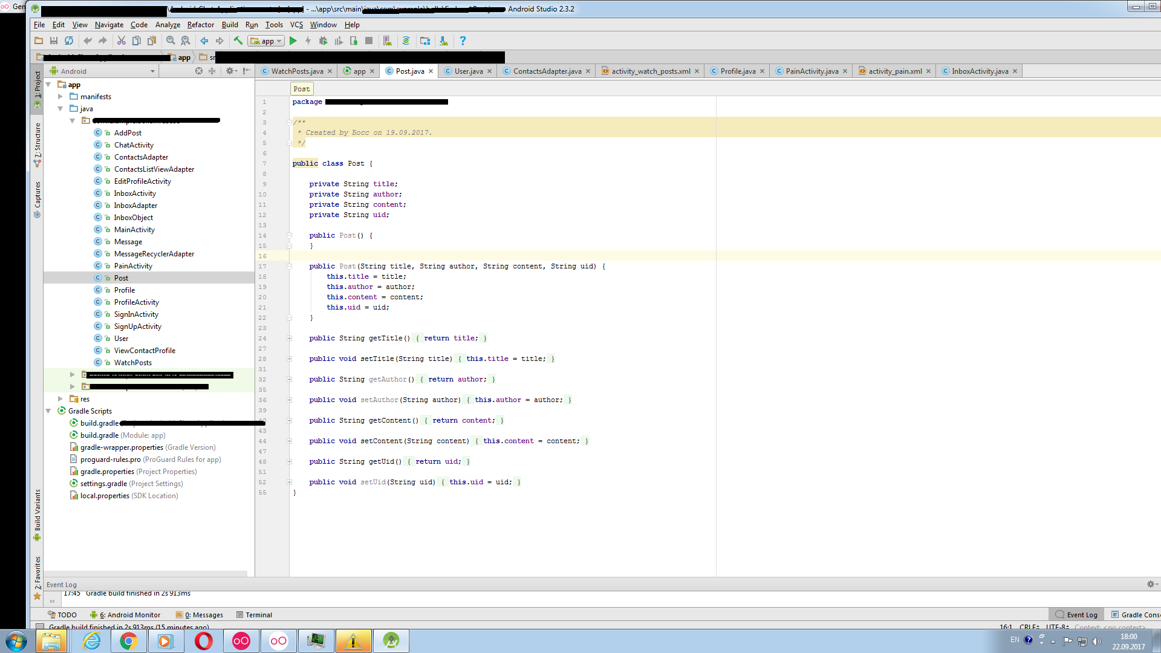Switch to the ContactsAdapter.java tab

pos(547,71)
